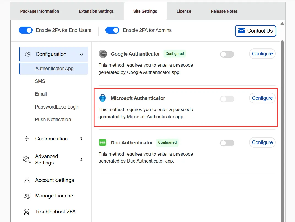Click the envelope icon in Contact Us
Screen dimensions: 295x222
tap(241, 31)
